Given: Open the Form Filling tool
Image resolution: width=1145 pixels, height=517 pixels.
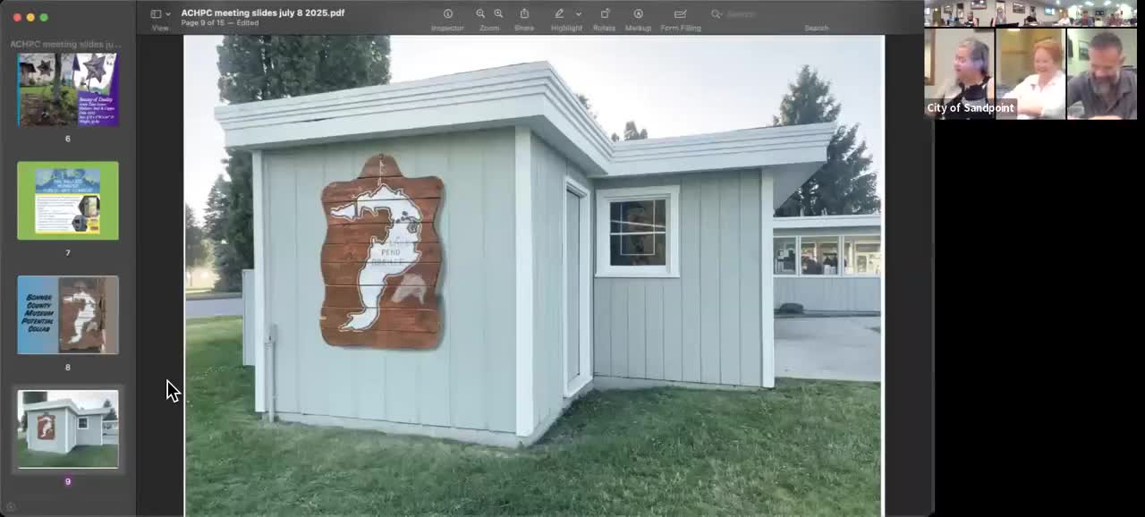Looking at the screenshot, I should tap(680, 13).
